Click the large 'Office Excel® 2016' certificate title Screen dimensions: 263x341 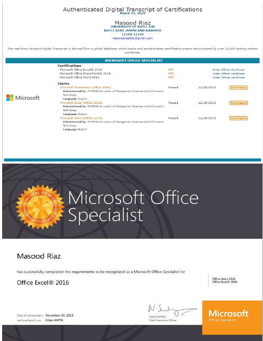pyautogui.click(x=43, y=282)
